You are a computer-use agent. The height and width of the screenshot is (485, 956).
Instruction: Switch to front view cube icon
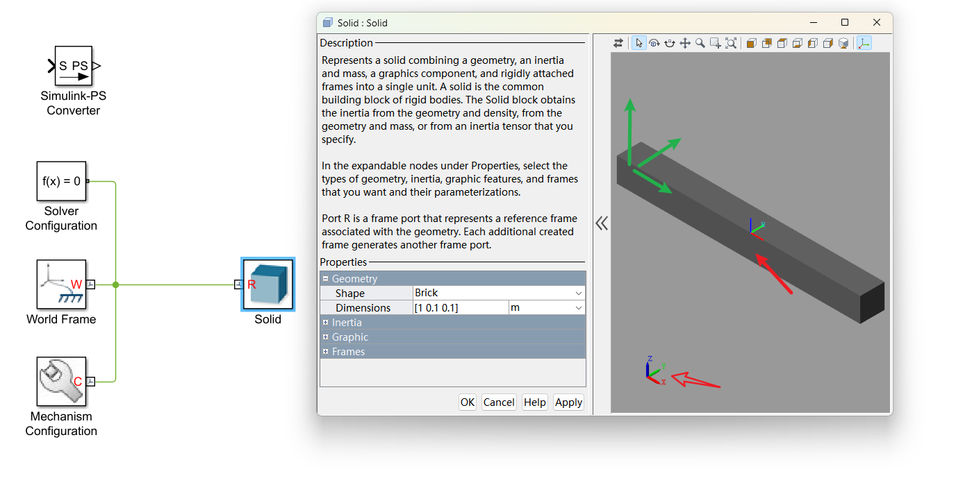point(751,43)
